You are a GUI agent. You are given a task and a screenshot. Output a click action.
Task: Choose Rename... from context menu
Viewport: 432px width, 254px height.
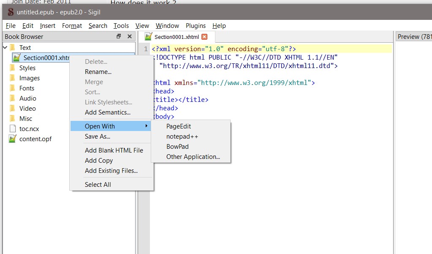[111, 72]
